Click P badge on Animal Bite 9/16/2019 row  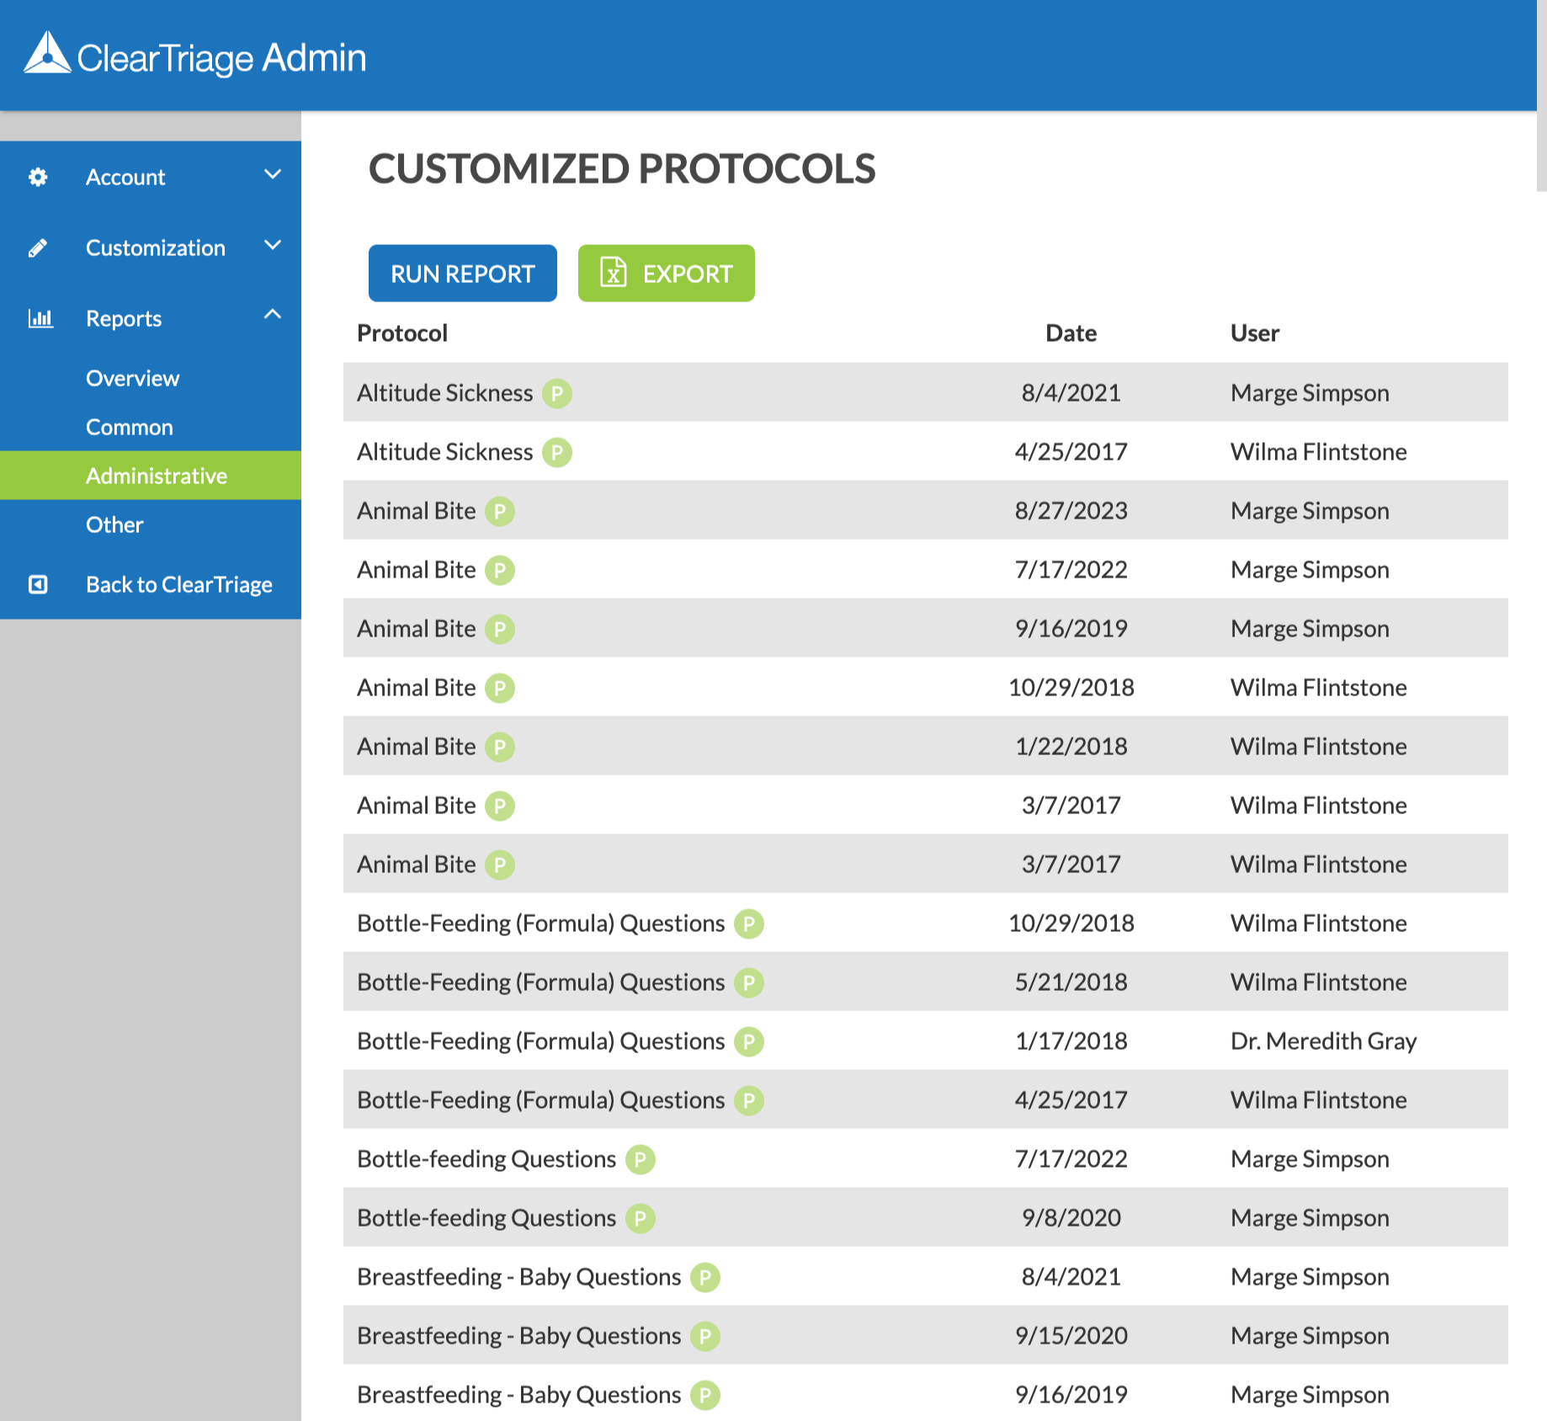coord(499,629)
